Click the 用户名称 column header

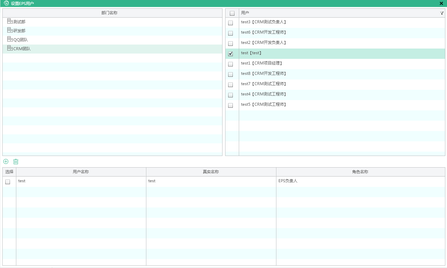pos(81,172)
